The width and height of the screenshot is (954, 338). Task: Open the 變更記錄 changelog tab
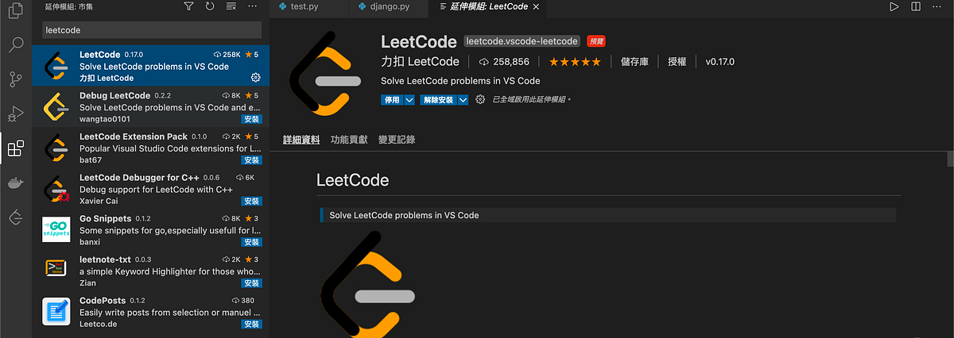397,140
